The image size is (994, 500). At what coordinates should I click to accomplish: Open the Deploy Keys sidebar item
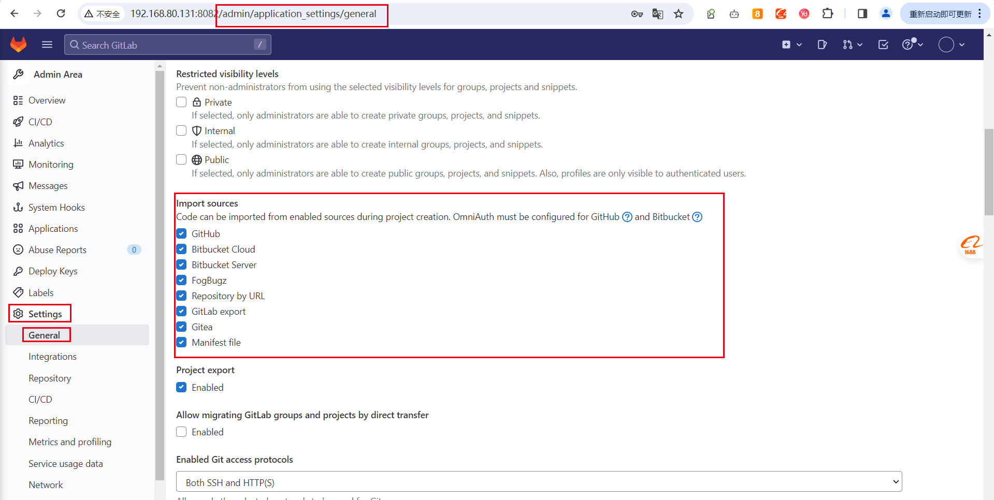point(53,271)
